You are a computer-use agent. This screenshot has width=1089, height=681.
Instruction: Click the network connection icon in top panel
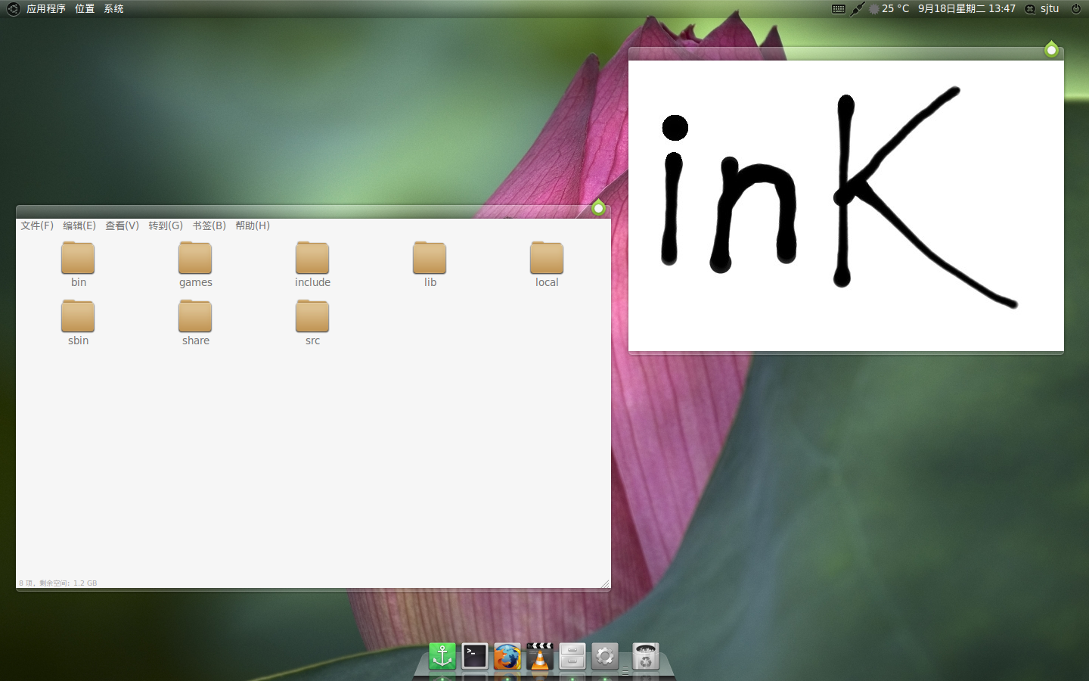pyautogui.click(x=857, y=9)
